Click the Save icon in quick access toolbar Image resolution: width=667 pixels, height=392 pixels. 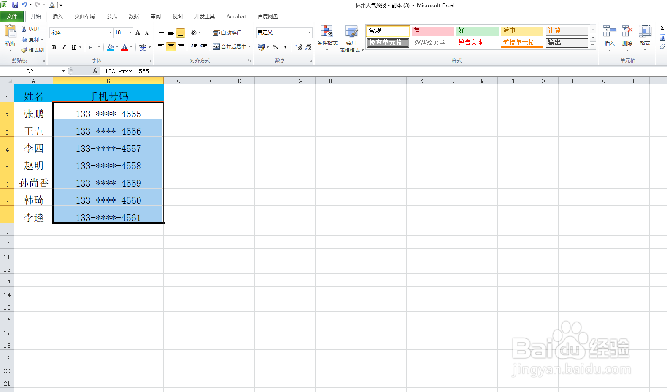(x=15, y=5)
